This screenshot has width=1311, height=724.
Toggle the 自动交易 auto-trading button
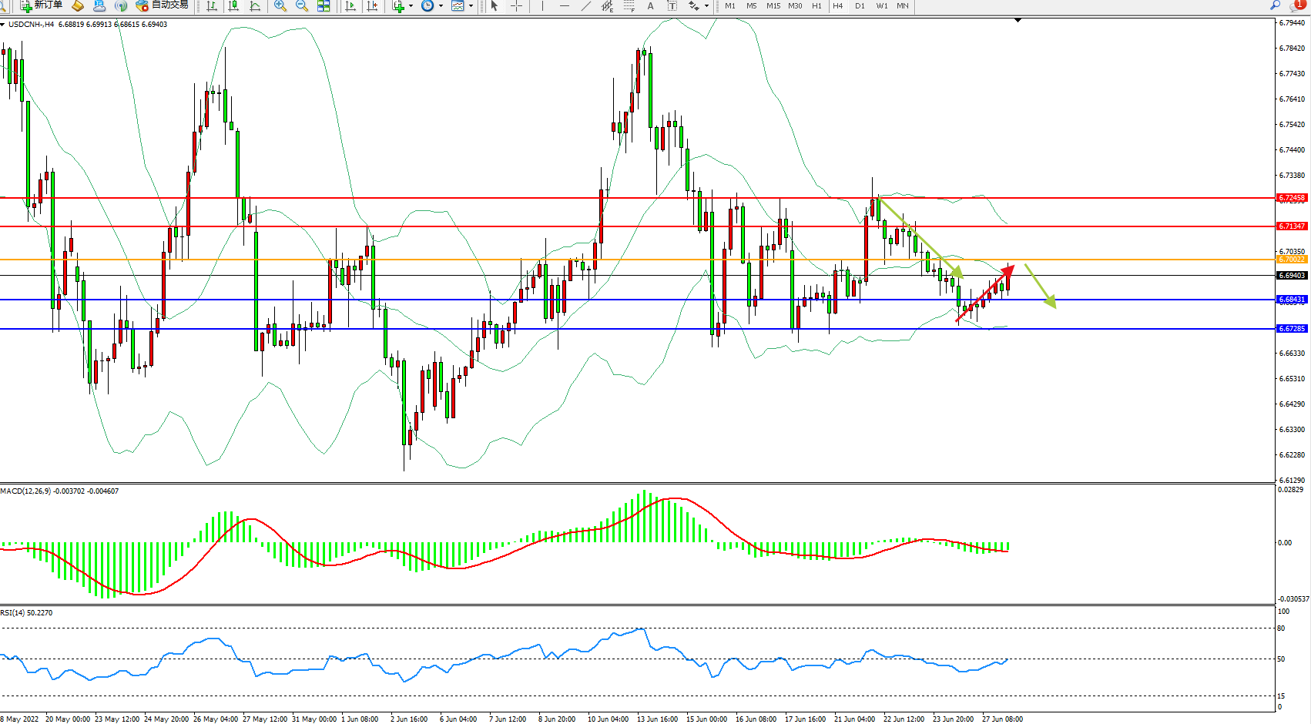(162, 5)
